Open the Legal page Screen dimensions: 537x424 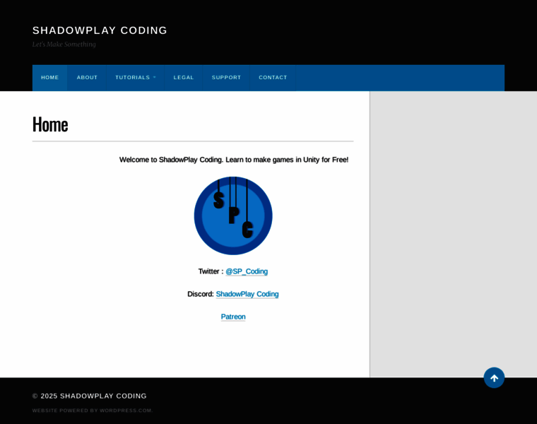pyautogui.click(x=184, y=78)
